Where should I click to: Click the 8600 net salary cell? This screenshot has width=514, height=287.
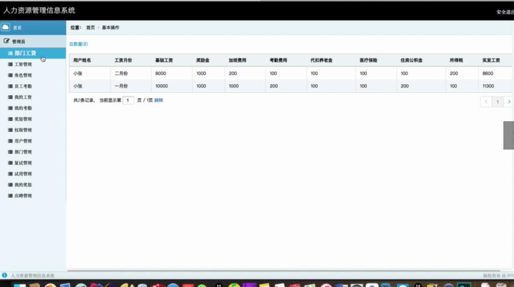[x=488, y=74]
